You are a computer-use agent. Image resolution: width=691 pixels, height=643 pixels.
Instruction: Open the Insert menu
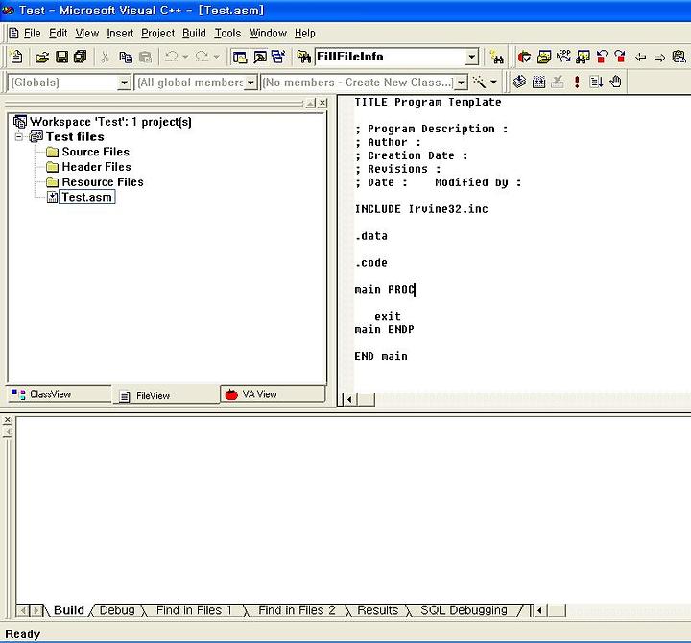click(x=120, y=33)
